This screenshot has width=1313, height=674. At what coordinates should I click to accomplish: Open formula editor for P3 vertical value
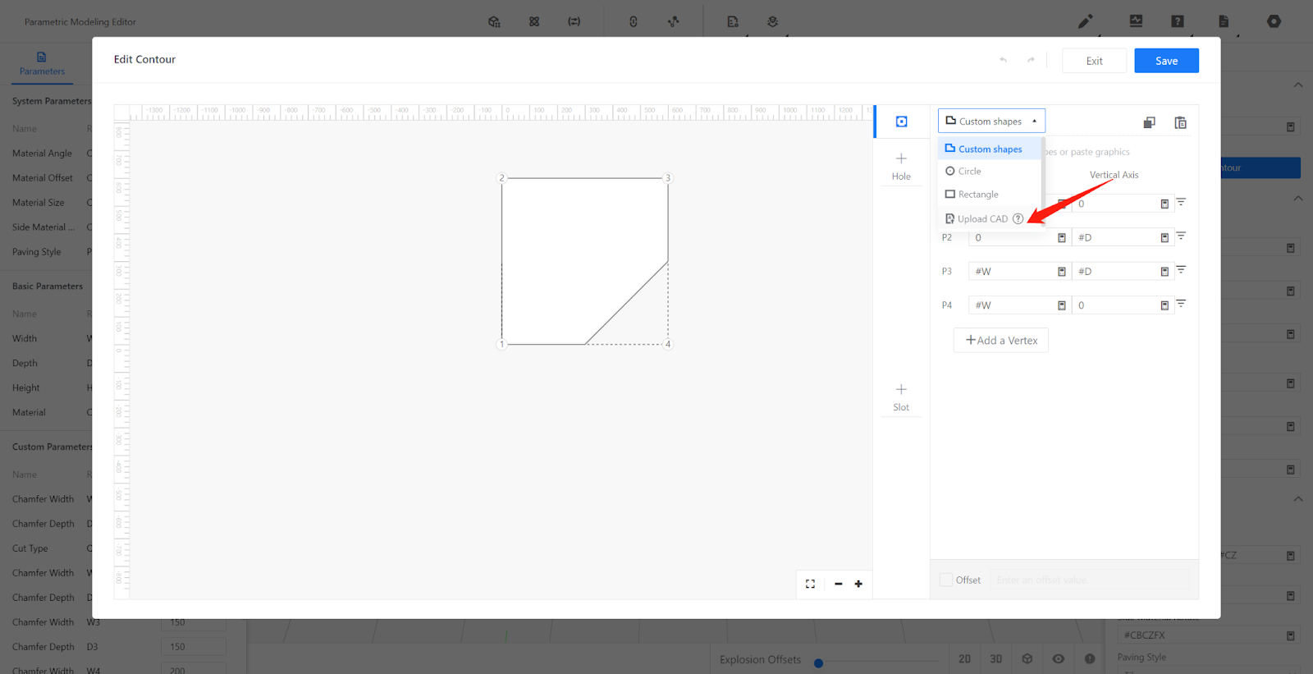(x=1164, y=272)
